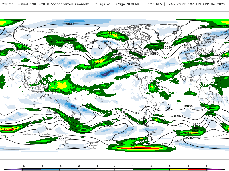Click the '0' colorbar tick label
The height and width of the screenshot is (171, 229).
point(114,166)
